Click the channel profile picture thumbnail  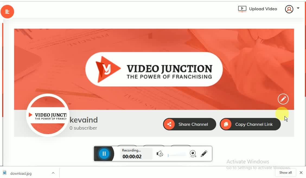pos(48,115)
